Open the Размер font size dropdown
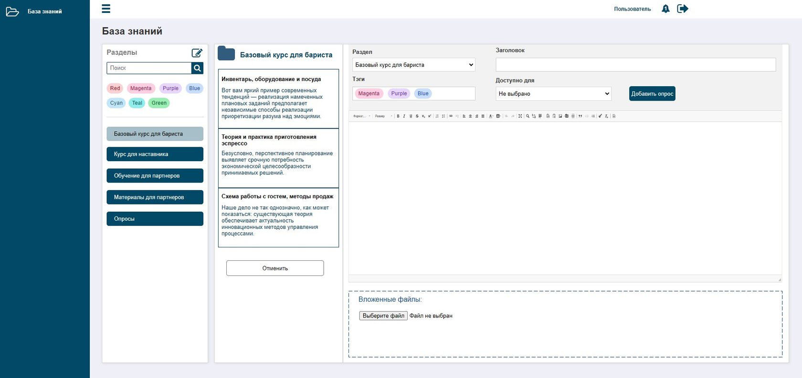The width and height of the screenshot is (802, 378). tap(383, 116)
